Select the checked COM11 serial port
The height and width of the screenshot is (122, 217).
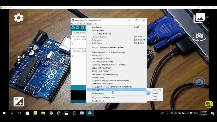pyautogui.click(x=155, y=93)
